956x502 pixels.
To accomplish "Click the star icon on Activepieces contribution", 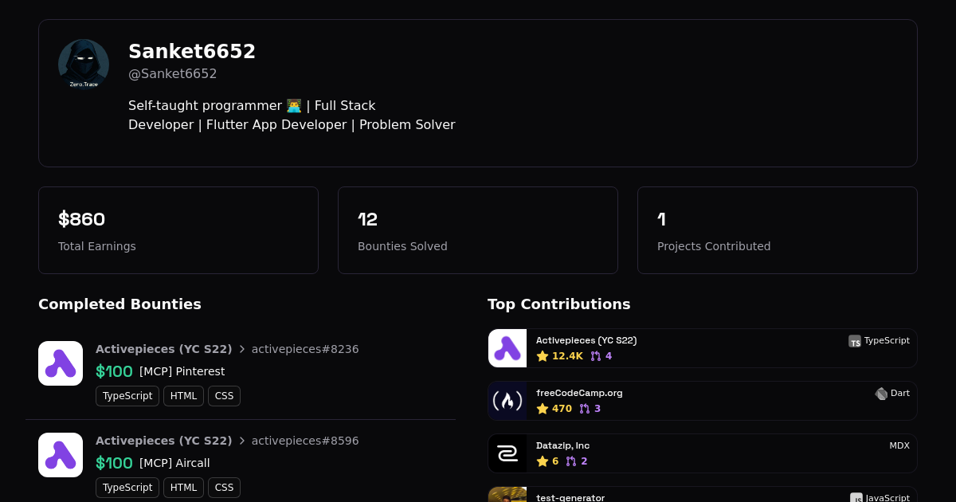I will click(543, 356).
